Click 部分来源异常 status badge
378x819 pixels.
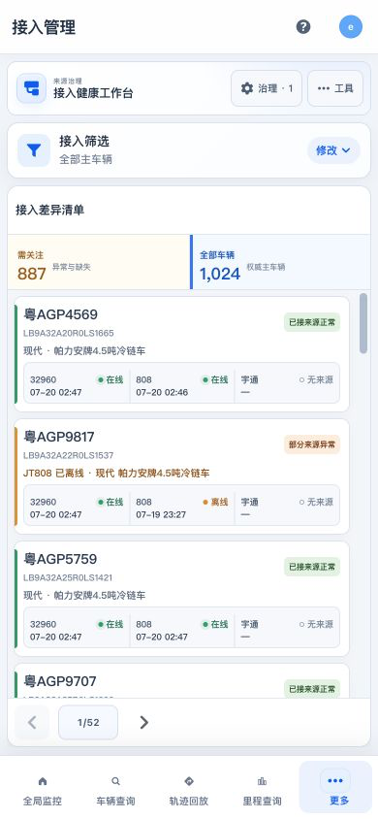pos(312,444)
